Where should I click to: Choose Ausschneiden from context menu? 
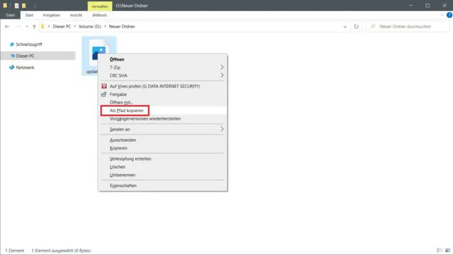162,140
